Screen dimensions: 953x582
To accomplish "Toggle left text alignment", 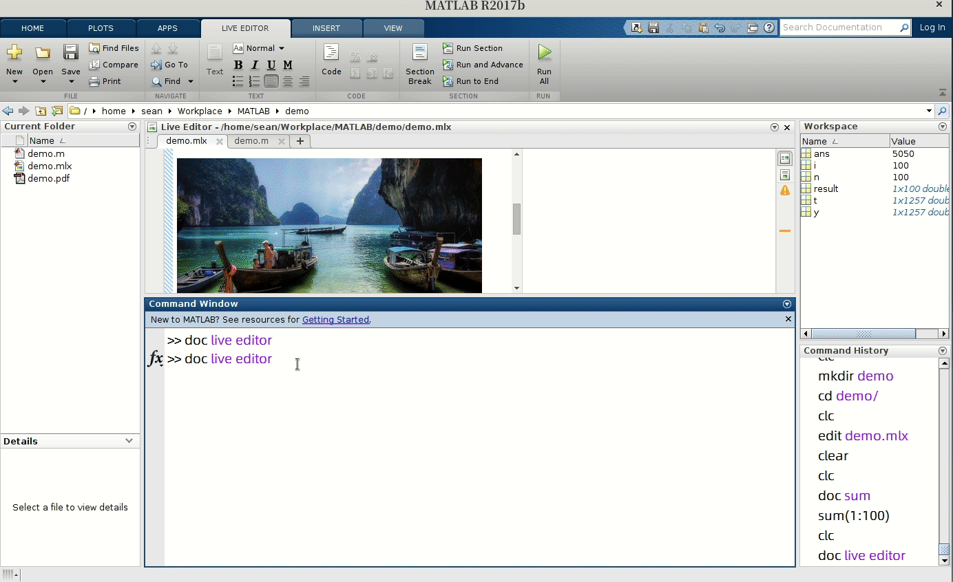I will coord(271,81).
